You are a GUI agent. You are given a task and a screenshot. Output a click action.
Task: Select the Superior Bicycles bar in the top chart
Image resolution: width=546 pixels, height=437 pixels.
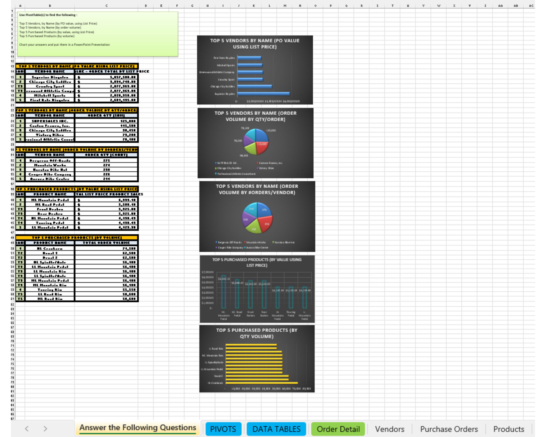coord(263,94)
